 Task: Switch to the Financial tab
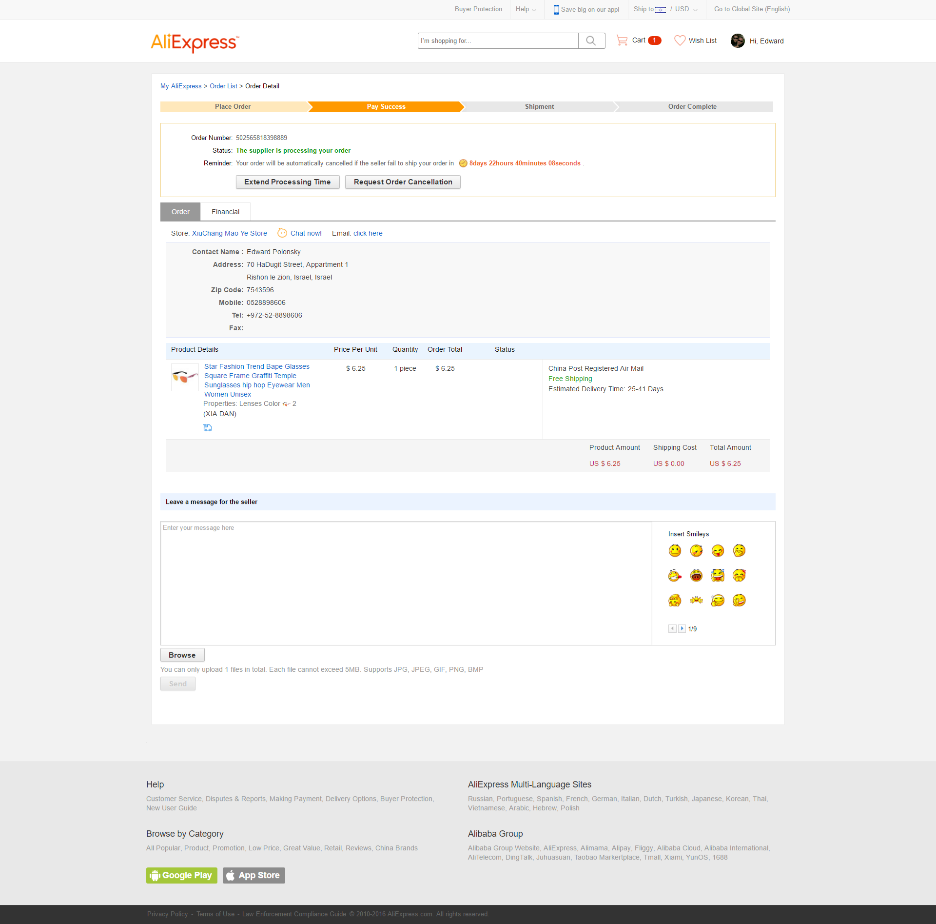(225, 212)
